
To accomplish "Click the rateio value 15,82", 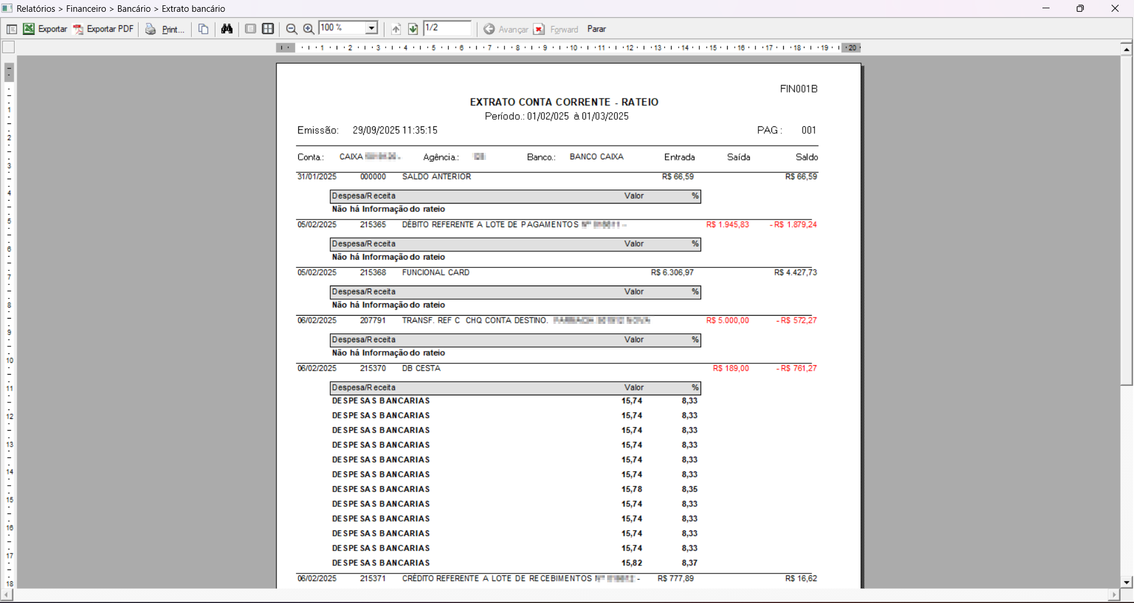I will click(632, 563).
